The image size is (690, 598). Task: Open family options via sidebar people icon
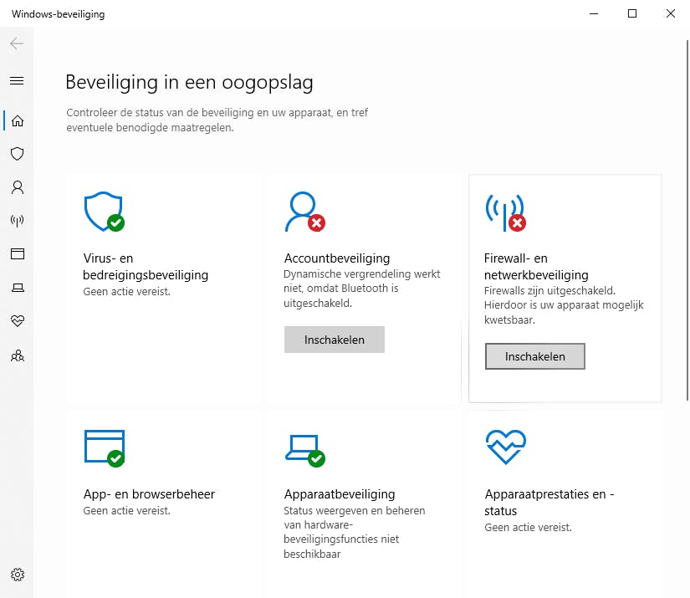pyautogui.click(x=18, y=355)
